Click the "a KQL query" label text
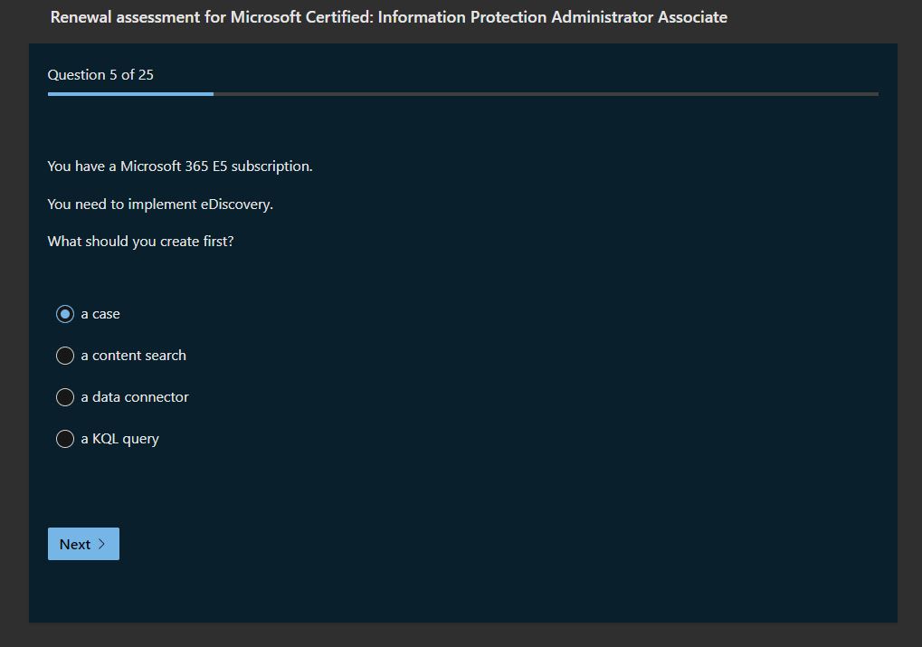The image size is (922, 647). (119, 439)
